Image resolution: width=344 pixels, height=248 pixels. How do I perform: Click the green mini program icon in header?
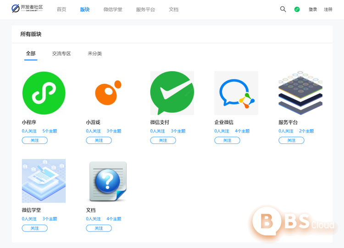pos(297,9)
